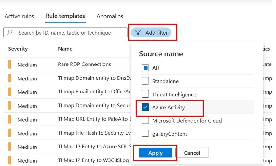The height and width of the screenshot is (166, 276).
Task: Click the Add filter button
Action: point(151,32)
